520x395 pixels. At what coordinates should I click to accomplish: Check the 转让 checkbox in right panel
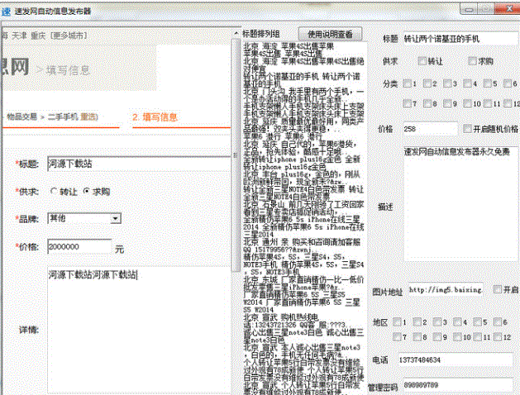(x=422, y=60)
